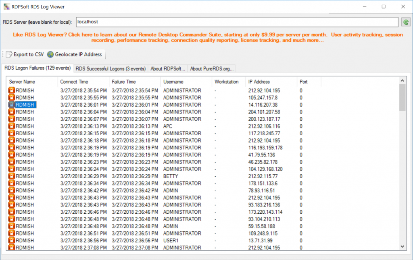
Task: Click the scroll up arrow of the list
Action: pyautogui.click(x=402, y=81)
